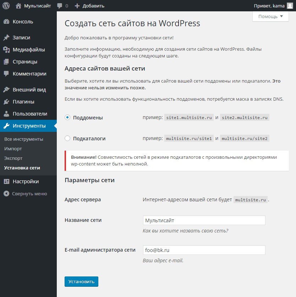Screen dimensions: 296x297
Task: Select the Подкаталоги radio button
Action: click(67, 138)
